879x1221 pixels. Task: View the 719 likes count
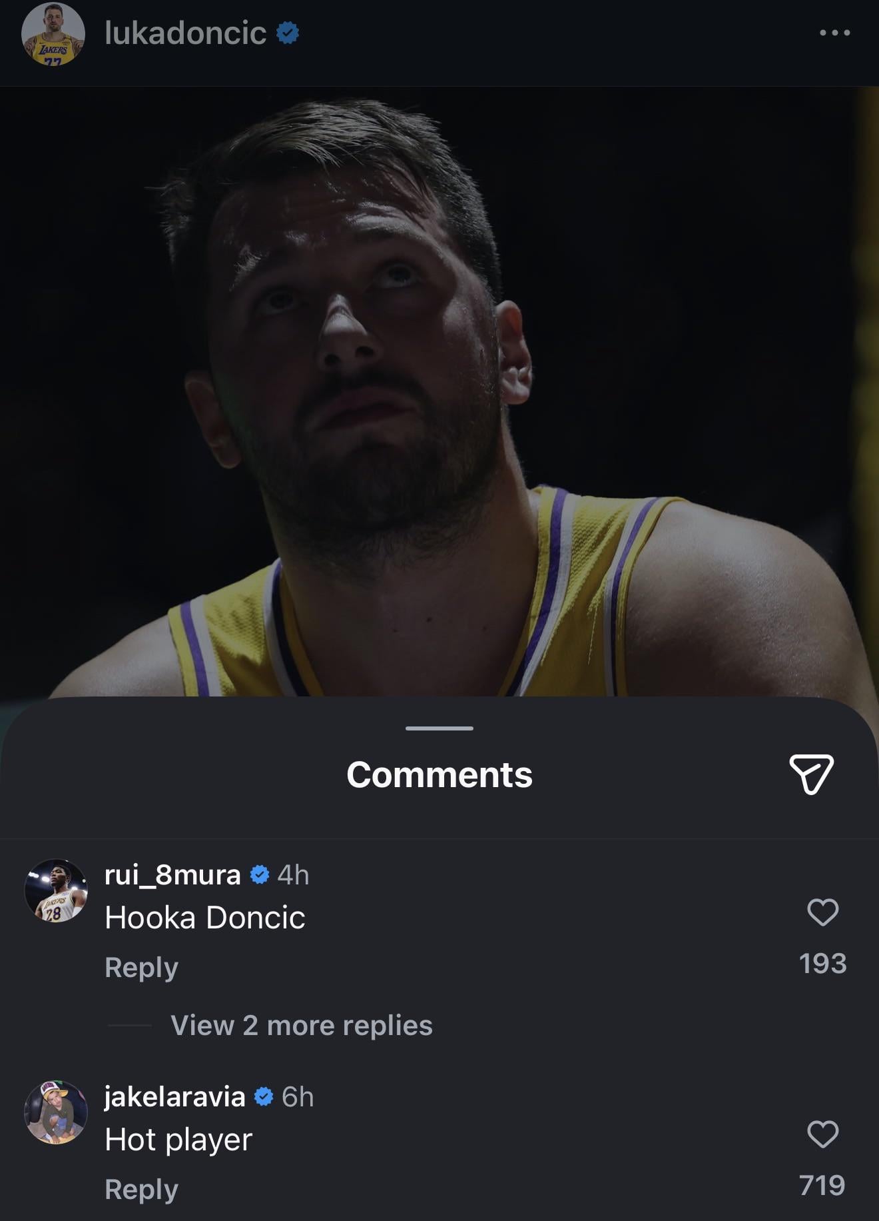tap(822, 1185)
